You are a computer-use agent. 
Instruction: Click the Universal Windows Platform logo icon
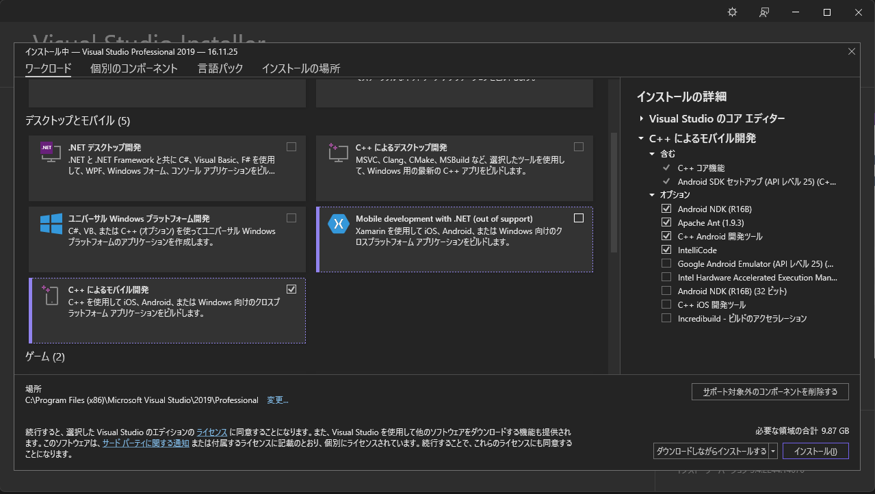pos(51,223)
